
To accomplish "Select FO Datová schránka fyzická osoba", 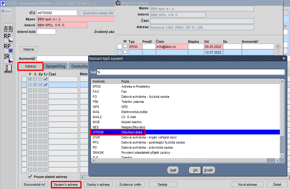I will point(186,97).
